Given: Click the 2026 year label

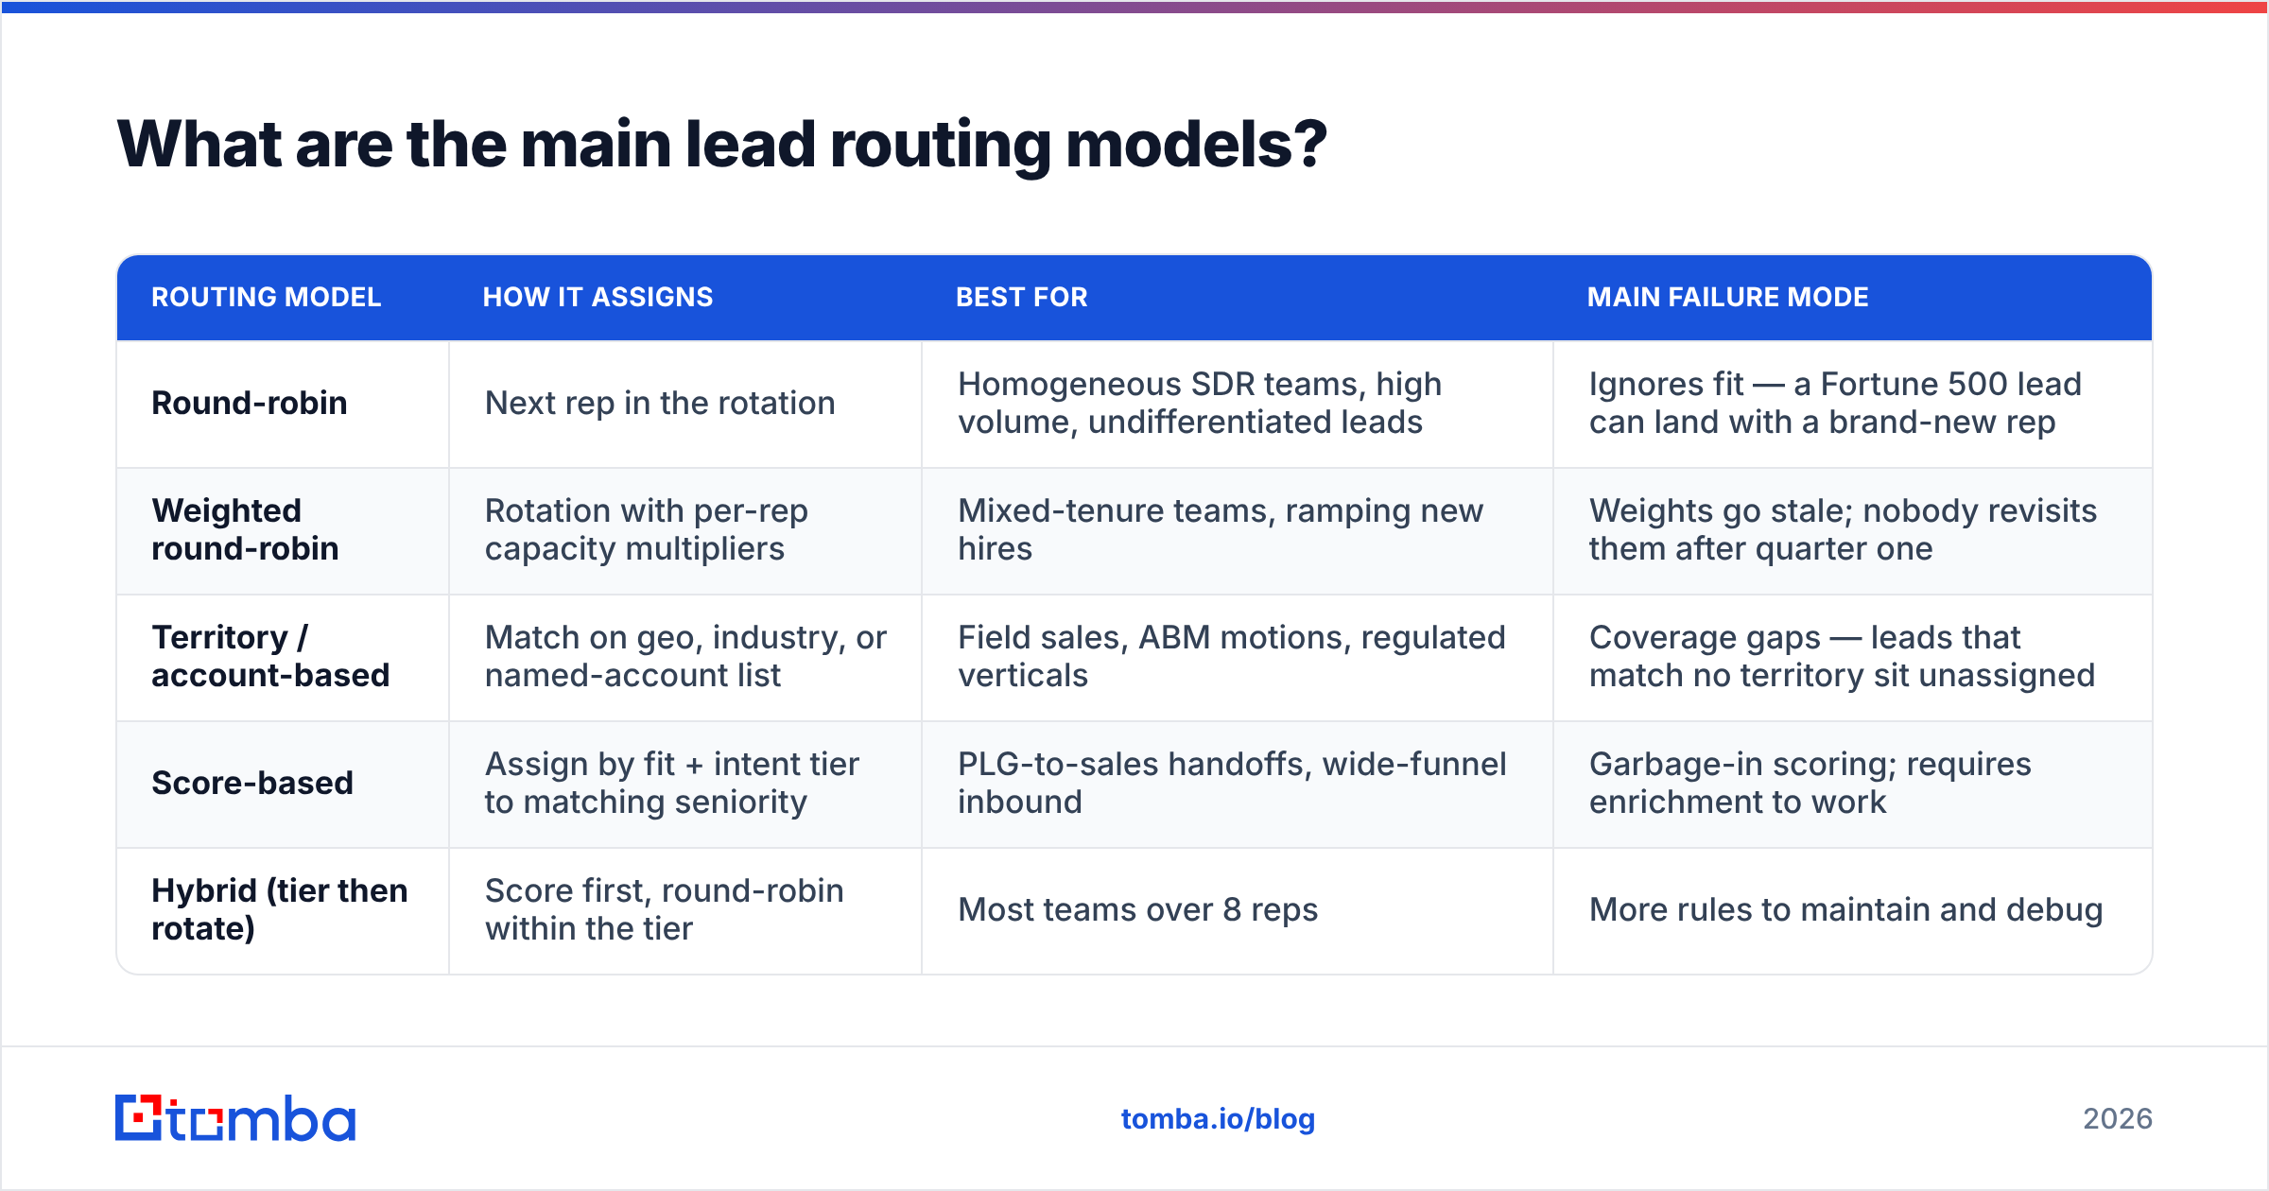Looking at the screenshot, I should pos(2118,1119).
